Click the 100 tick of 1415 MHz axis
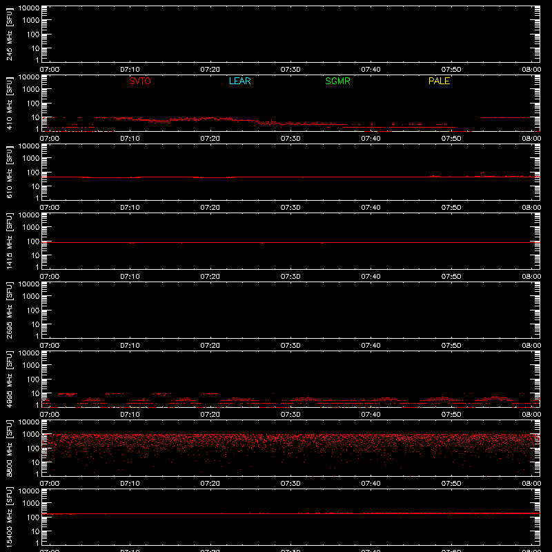 [32, 241]
